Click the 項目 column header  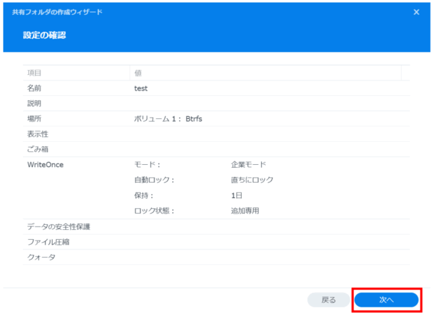[x=34, y=73]
